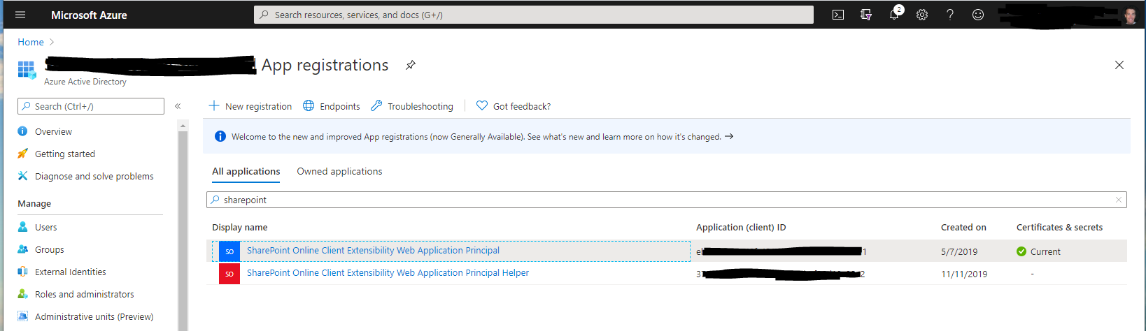
Task: Click the application filter field containing sharepoint
Action: 666,200
